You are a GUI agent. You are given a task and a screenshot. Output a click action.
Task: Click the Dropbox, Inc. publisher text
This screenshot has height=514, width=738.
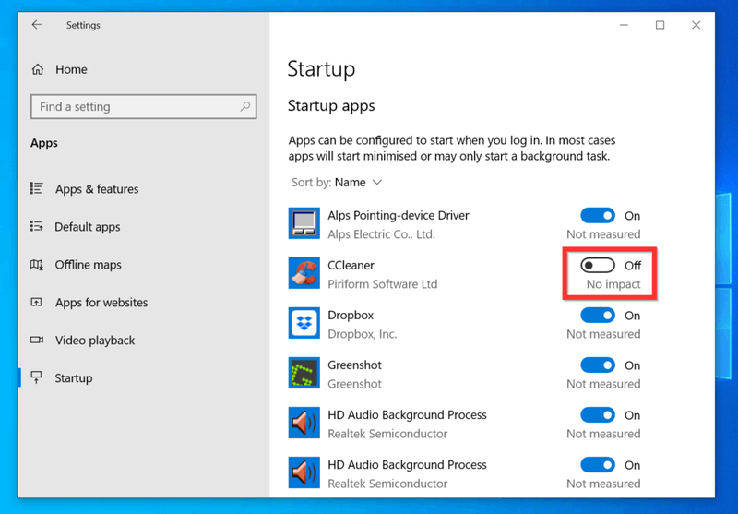[363, 334]
